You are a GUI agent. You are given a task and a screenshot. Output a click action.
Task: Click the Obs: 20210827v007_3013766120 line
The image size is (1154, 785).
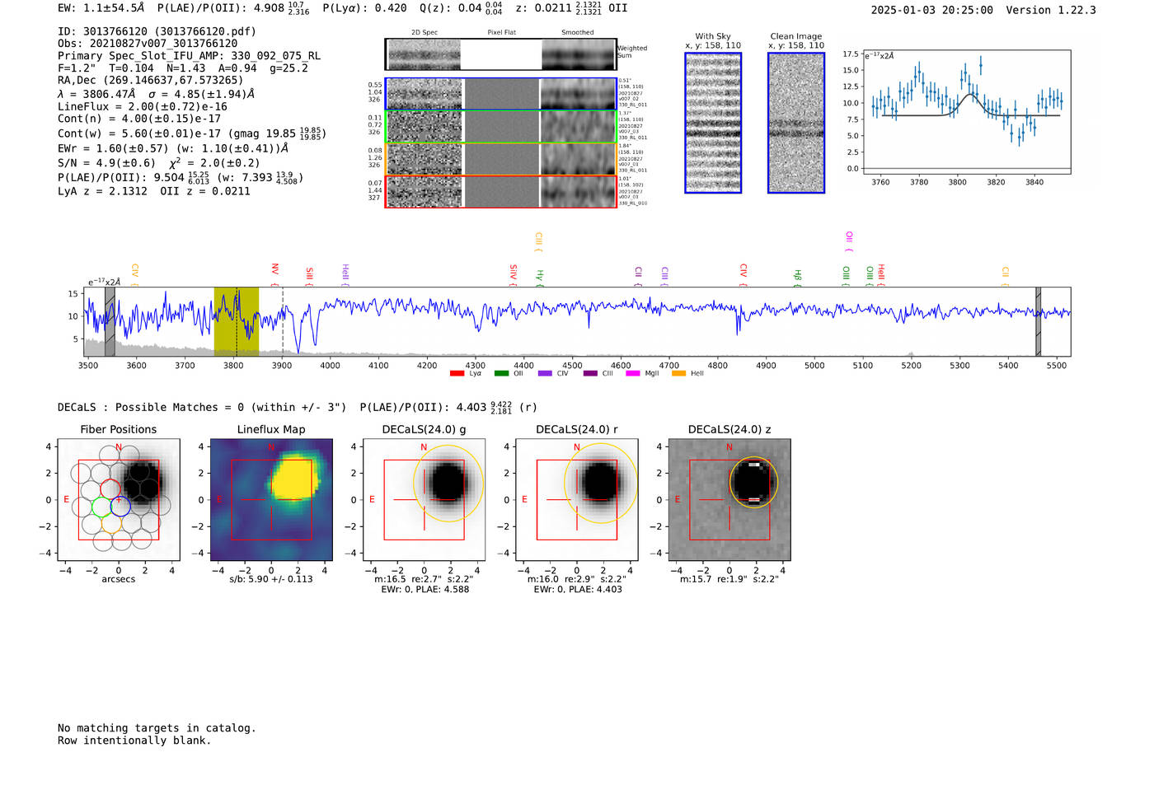pyautogui.click(x=148, y=44)
